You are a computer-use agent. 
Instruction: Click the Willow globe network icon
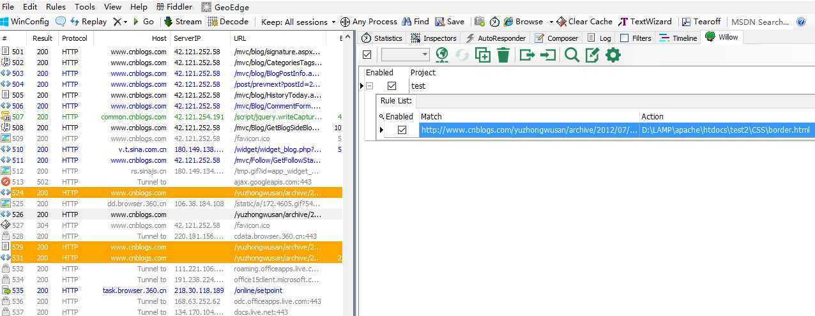point(441,56)
